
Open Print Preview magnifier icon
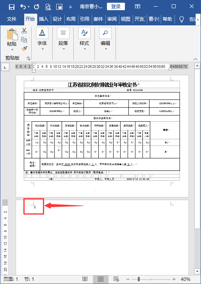pyautogui.click(x=48, y=7)
